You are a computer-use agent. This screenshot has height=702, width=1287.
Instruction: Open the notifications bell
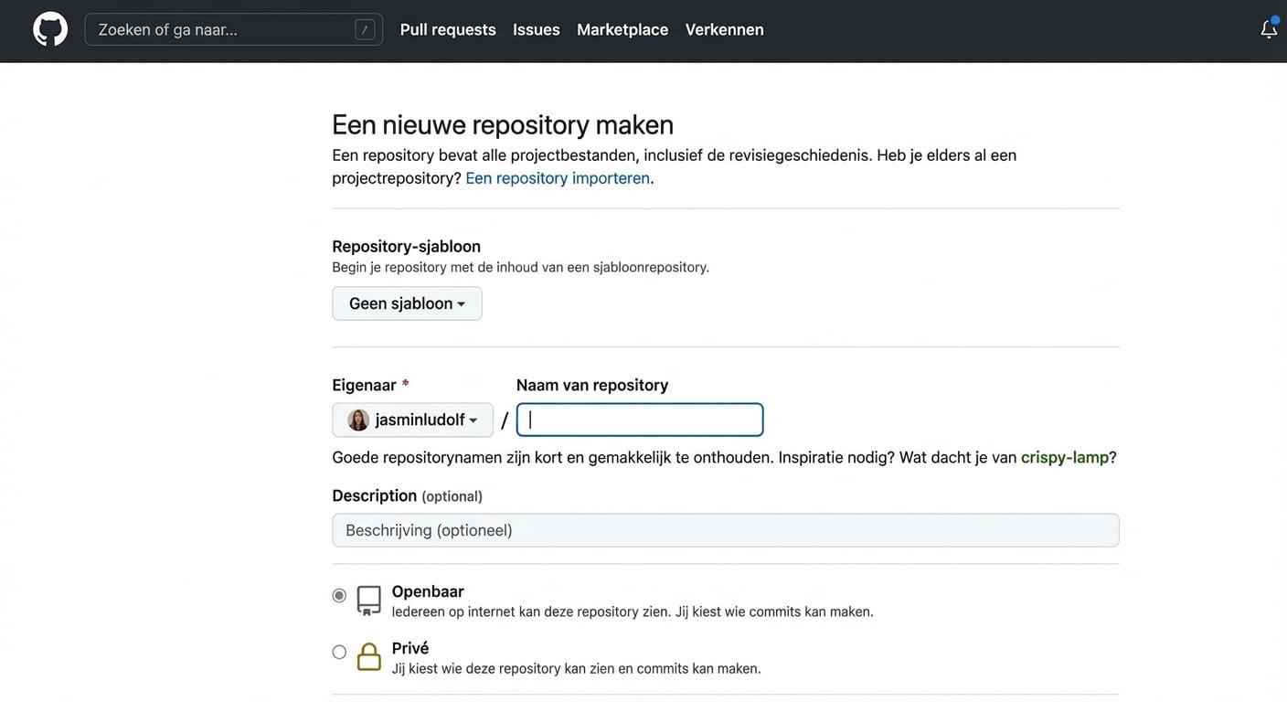[x=1269, y=29]
